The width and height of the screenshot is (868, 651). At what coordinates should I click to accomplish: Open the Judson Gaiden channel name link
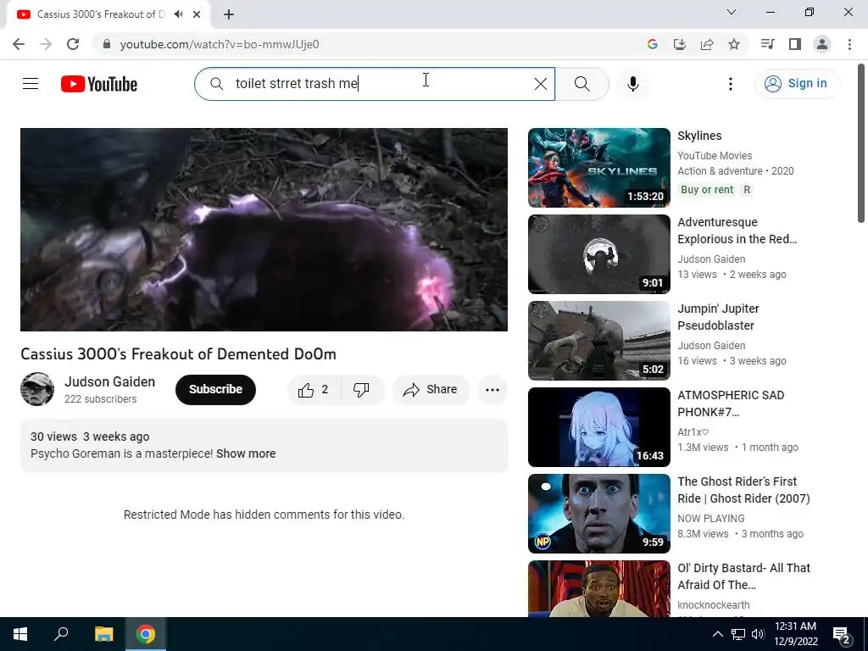click(109, 382)
